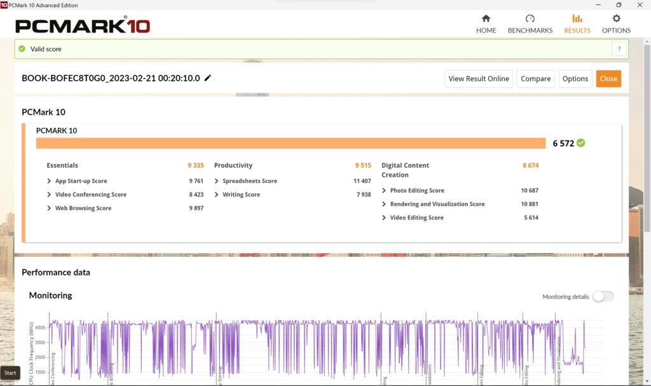Select the Results bar chart icon
The height and width of the screenshot is (386, 651).
point(577,19)
